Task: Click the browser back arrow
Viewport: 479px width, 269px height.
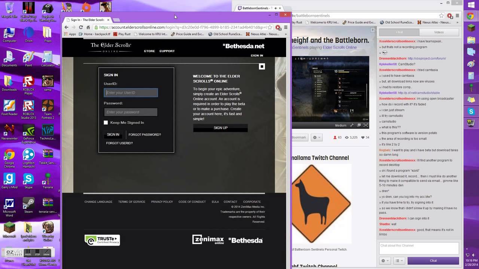Action: pos(67,27)
